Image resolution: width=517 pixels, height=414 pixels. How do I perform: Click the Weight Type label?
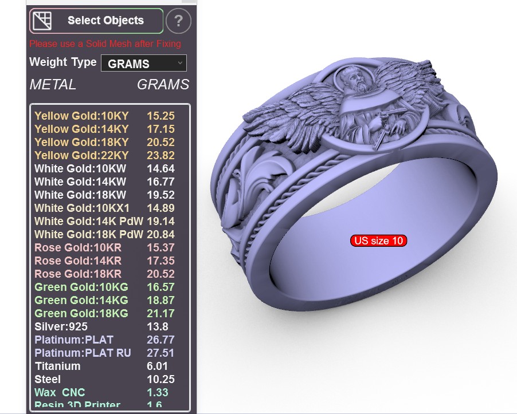coord(63,62)
